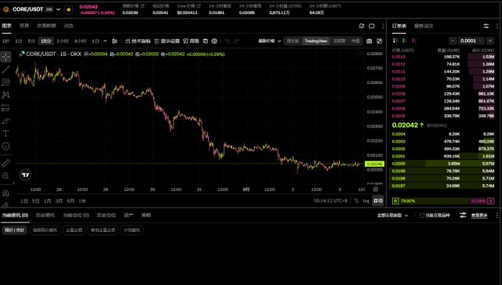Switch chart to original (原生版) mode
The image size is (502, 285).
[x=293, y=41]
